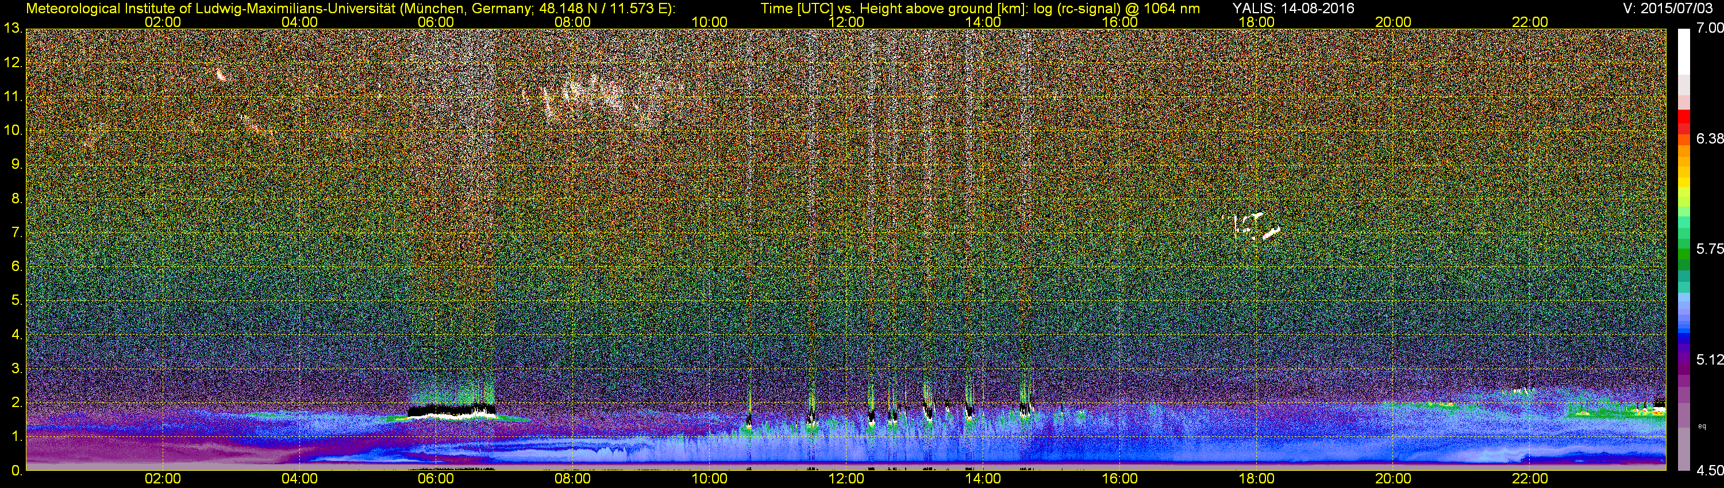This screenshot has height=488, width=1724.
Task: Click the 4.50 value at the color scale bottom
Action: pyautogui.click(x=1709, y=471)
